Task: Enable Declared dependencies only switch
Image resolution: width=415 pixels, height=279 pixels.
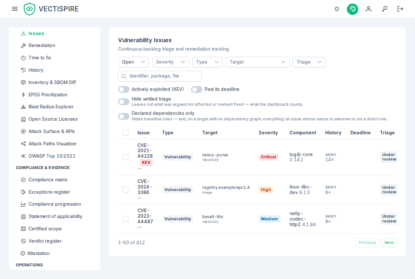Action: 124,116
